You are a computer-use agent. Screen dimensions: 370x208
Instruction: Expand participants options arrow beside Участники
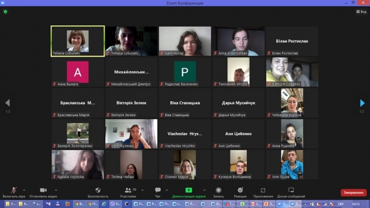[142, 190]
